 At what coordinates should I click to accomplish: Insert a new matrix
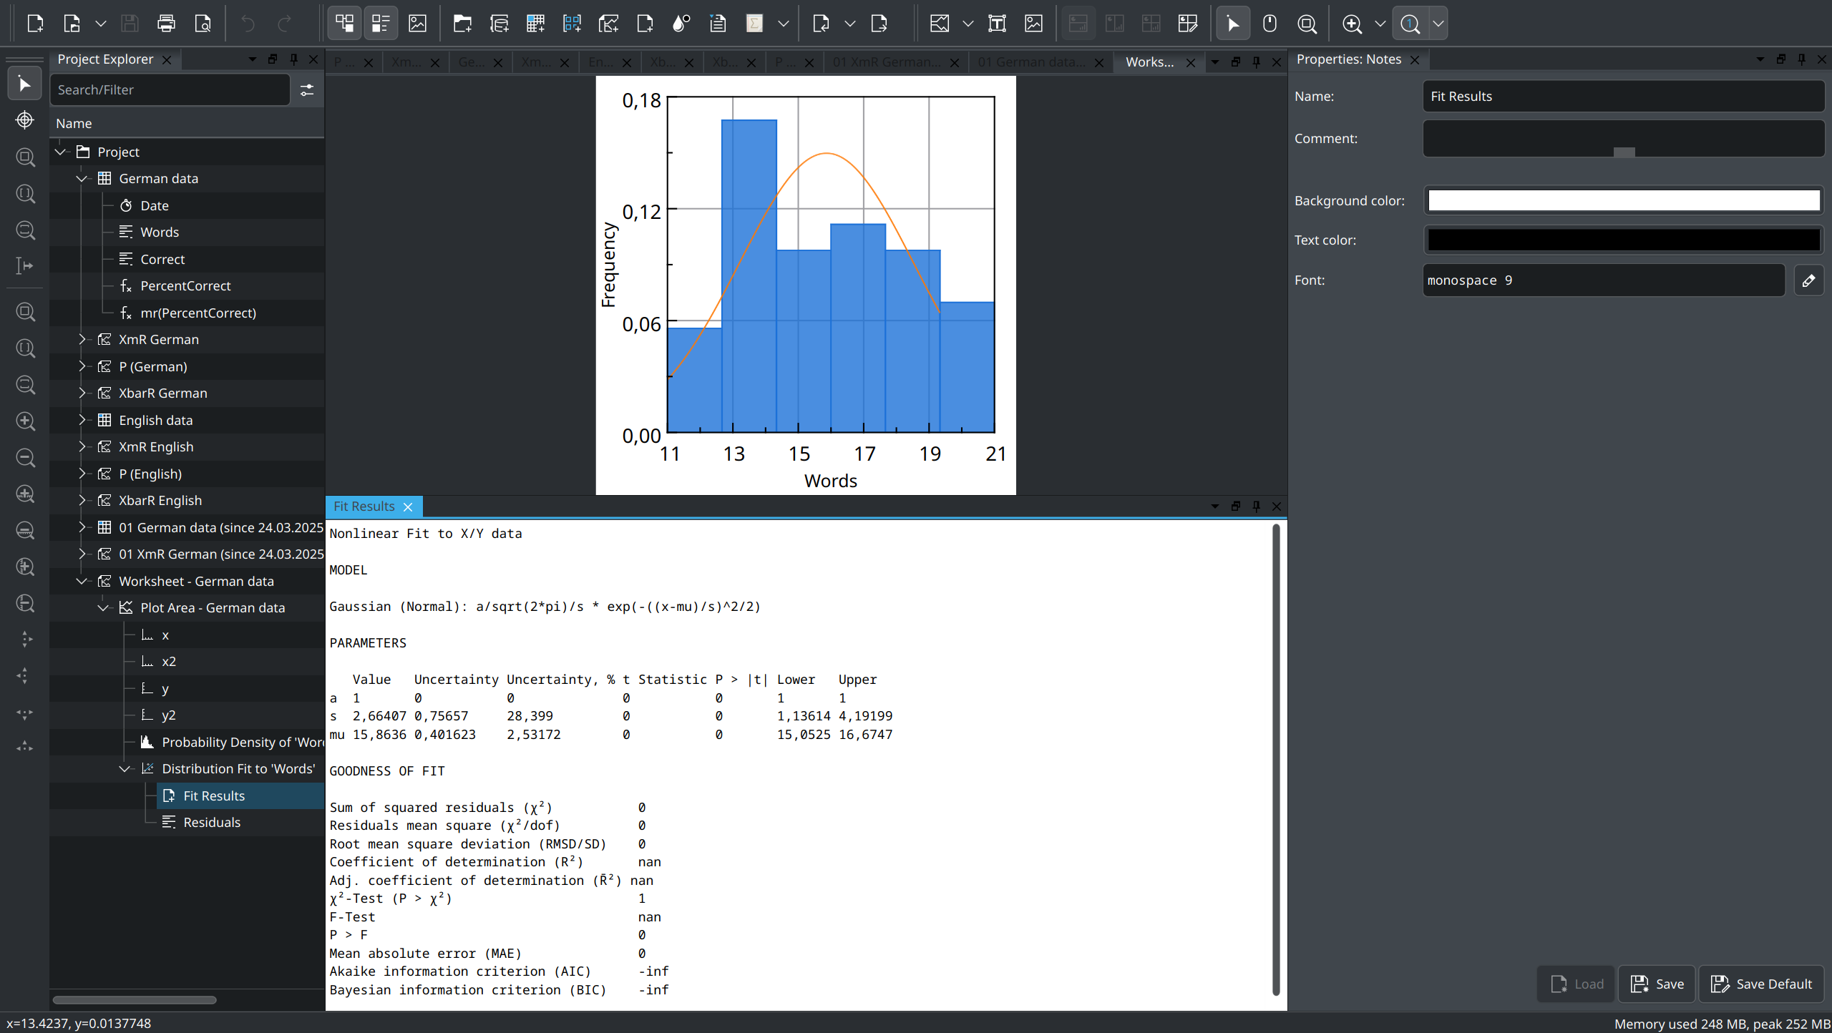(x=571, y=23)
